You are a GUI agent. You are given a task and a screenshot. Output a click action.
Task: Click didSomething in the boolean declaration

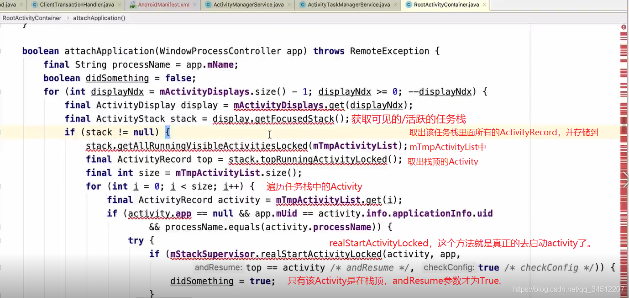[x=117, y=78]
